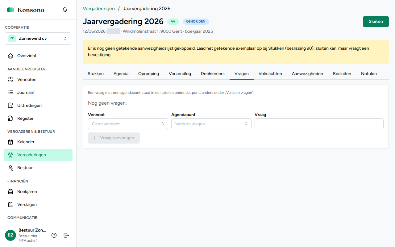Select the Vragen tab
This screenshot has width=395, height=247.
[242, 74]
